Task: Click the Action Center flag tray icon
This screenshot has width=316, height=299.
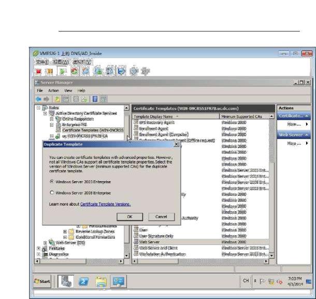Action: pyautogui.click(x=262, y=281)
